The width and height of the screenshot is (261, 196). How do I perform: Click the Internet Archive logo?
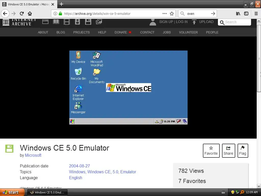(19, 22)
